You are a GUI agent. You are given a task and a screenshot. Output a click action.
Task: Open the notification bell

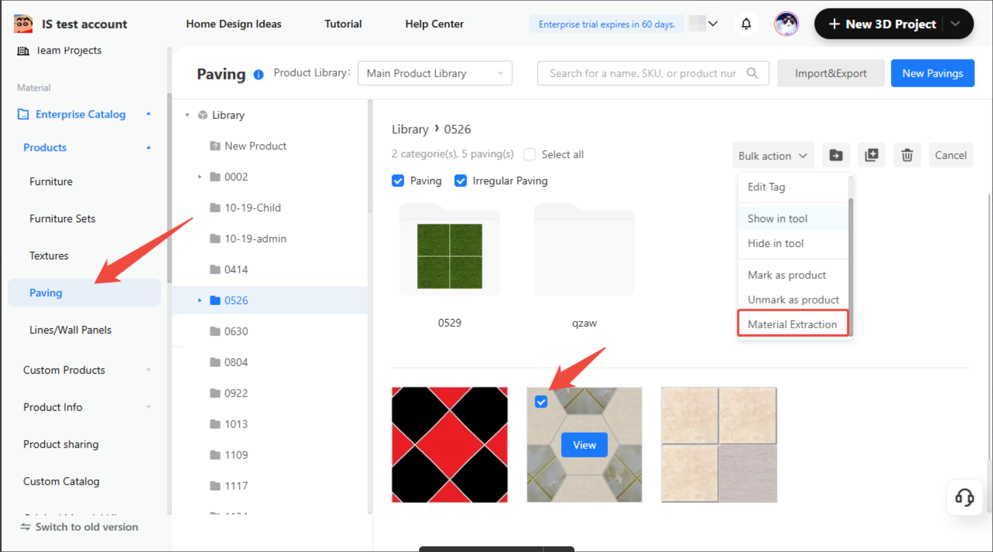(746, 24)
